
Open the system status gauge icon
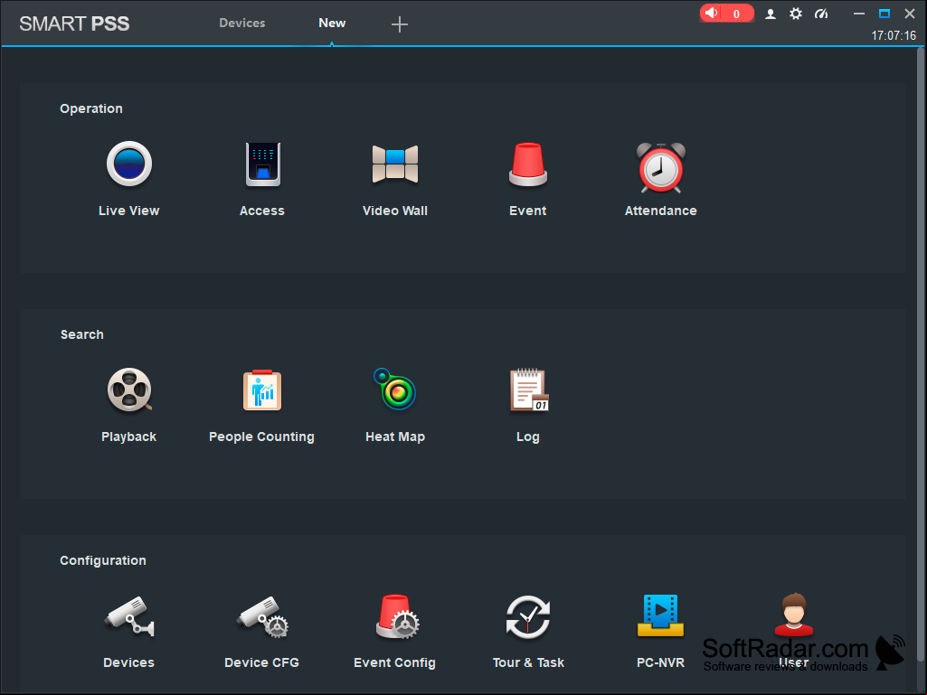pyautogui.click(x=821, y=14)
